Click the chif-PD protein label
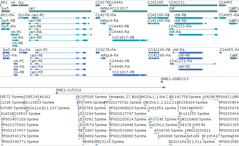 (x=184, y=67)
